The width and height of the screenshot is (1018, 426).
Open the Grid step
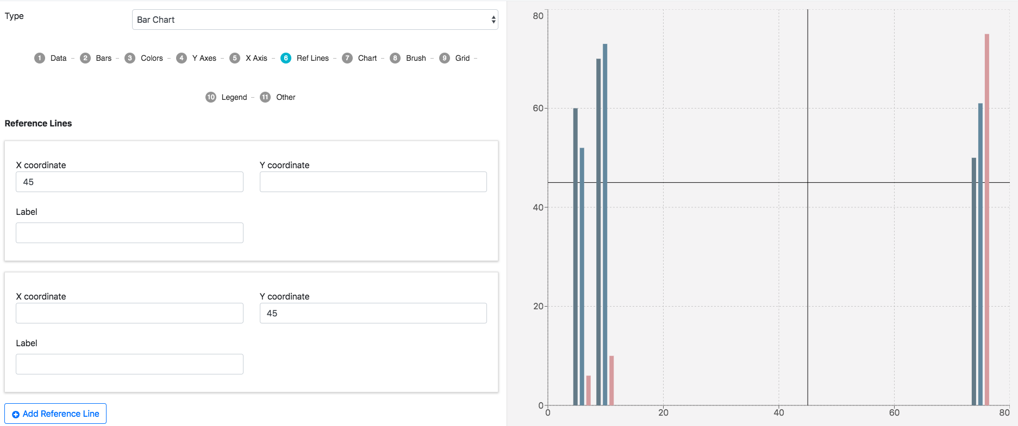click(462, 58)
